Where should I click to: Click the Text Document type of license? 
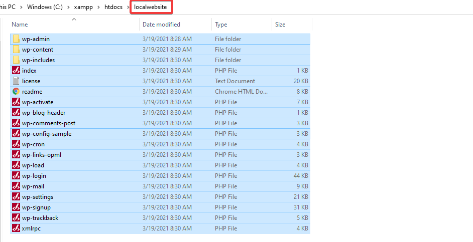[235, 81]
